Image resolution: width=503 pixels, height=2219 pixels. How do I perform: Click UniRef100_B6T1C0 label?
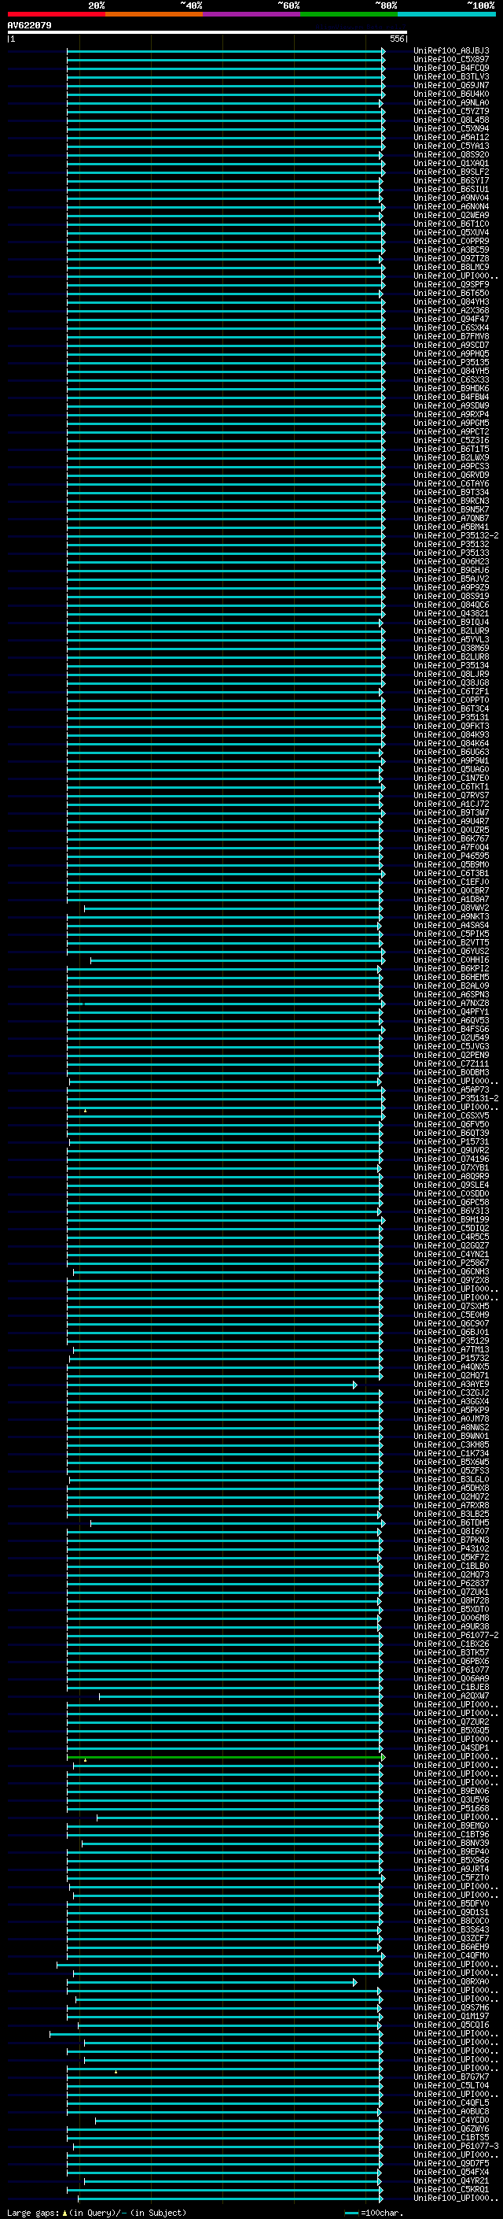[x=451, y=224]
